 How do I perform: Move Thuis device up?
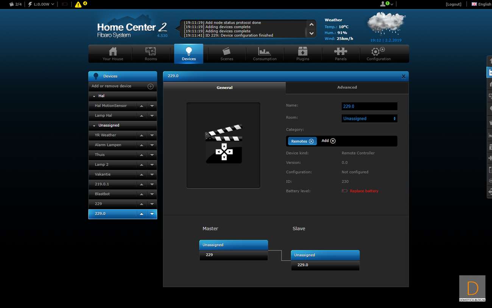pos(142,155)
